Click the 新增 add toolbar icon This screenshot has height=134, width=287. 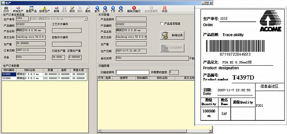point(57,8)
